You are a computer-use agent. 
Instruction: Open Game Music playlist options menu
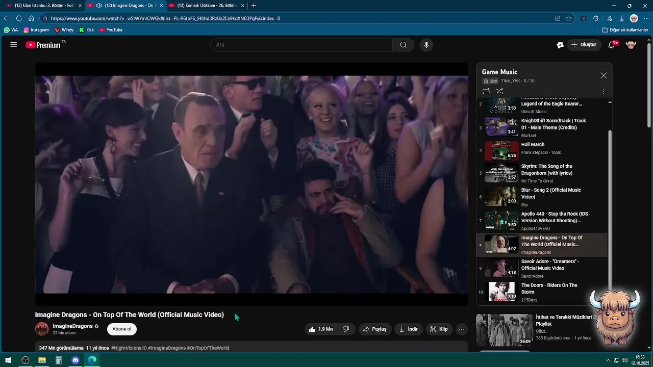(604, 91)
